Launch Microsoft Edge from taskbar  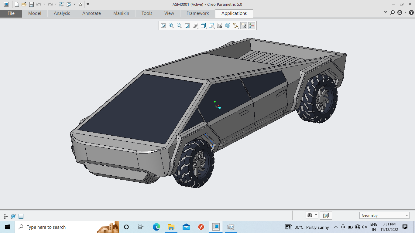click(x=156, y=227)
